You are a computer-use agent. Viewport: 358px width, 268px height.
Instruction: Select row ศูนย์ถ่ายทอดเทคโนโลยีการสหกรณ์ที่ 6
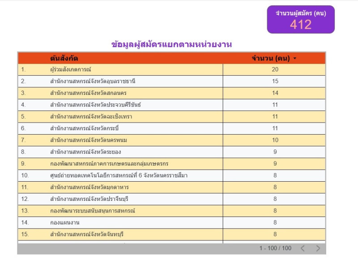point(119,175)
